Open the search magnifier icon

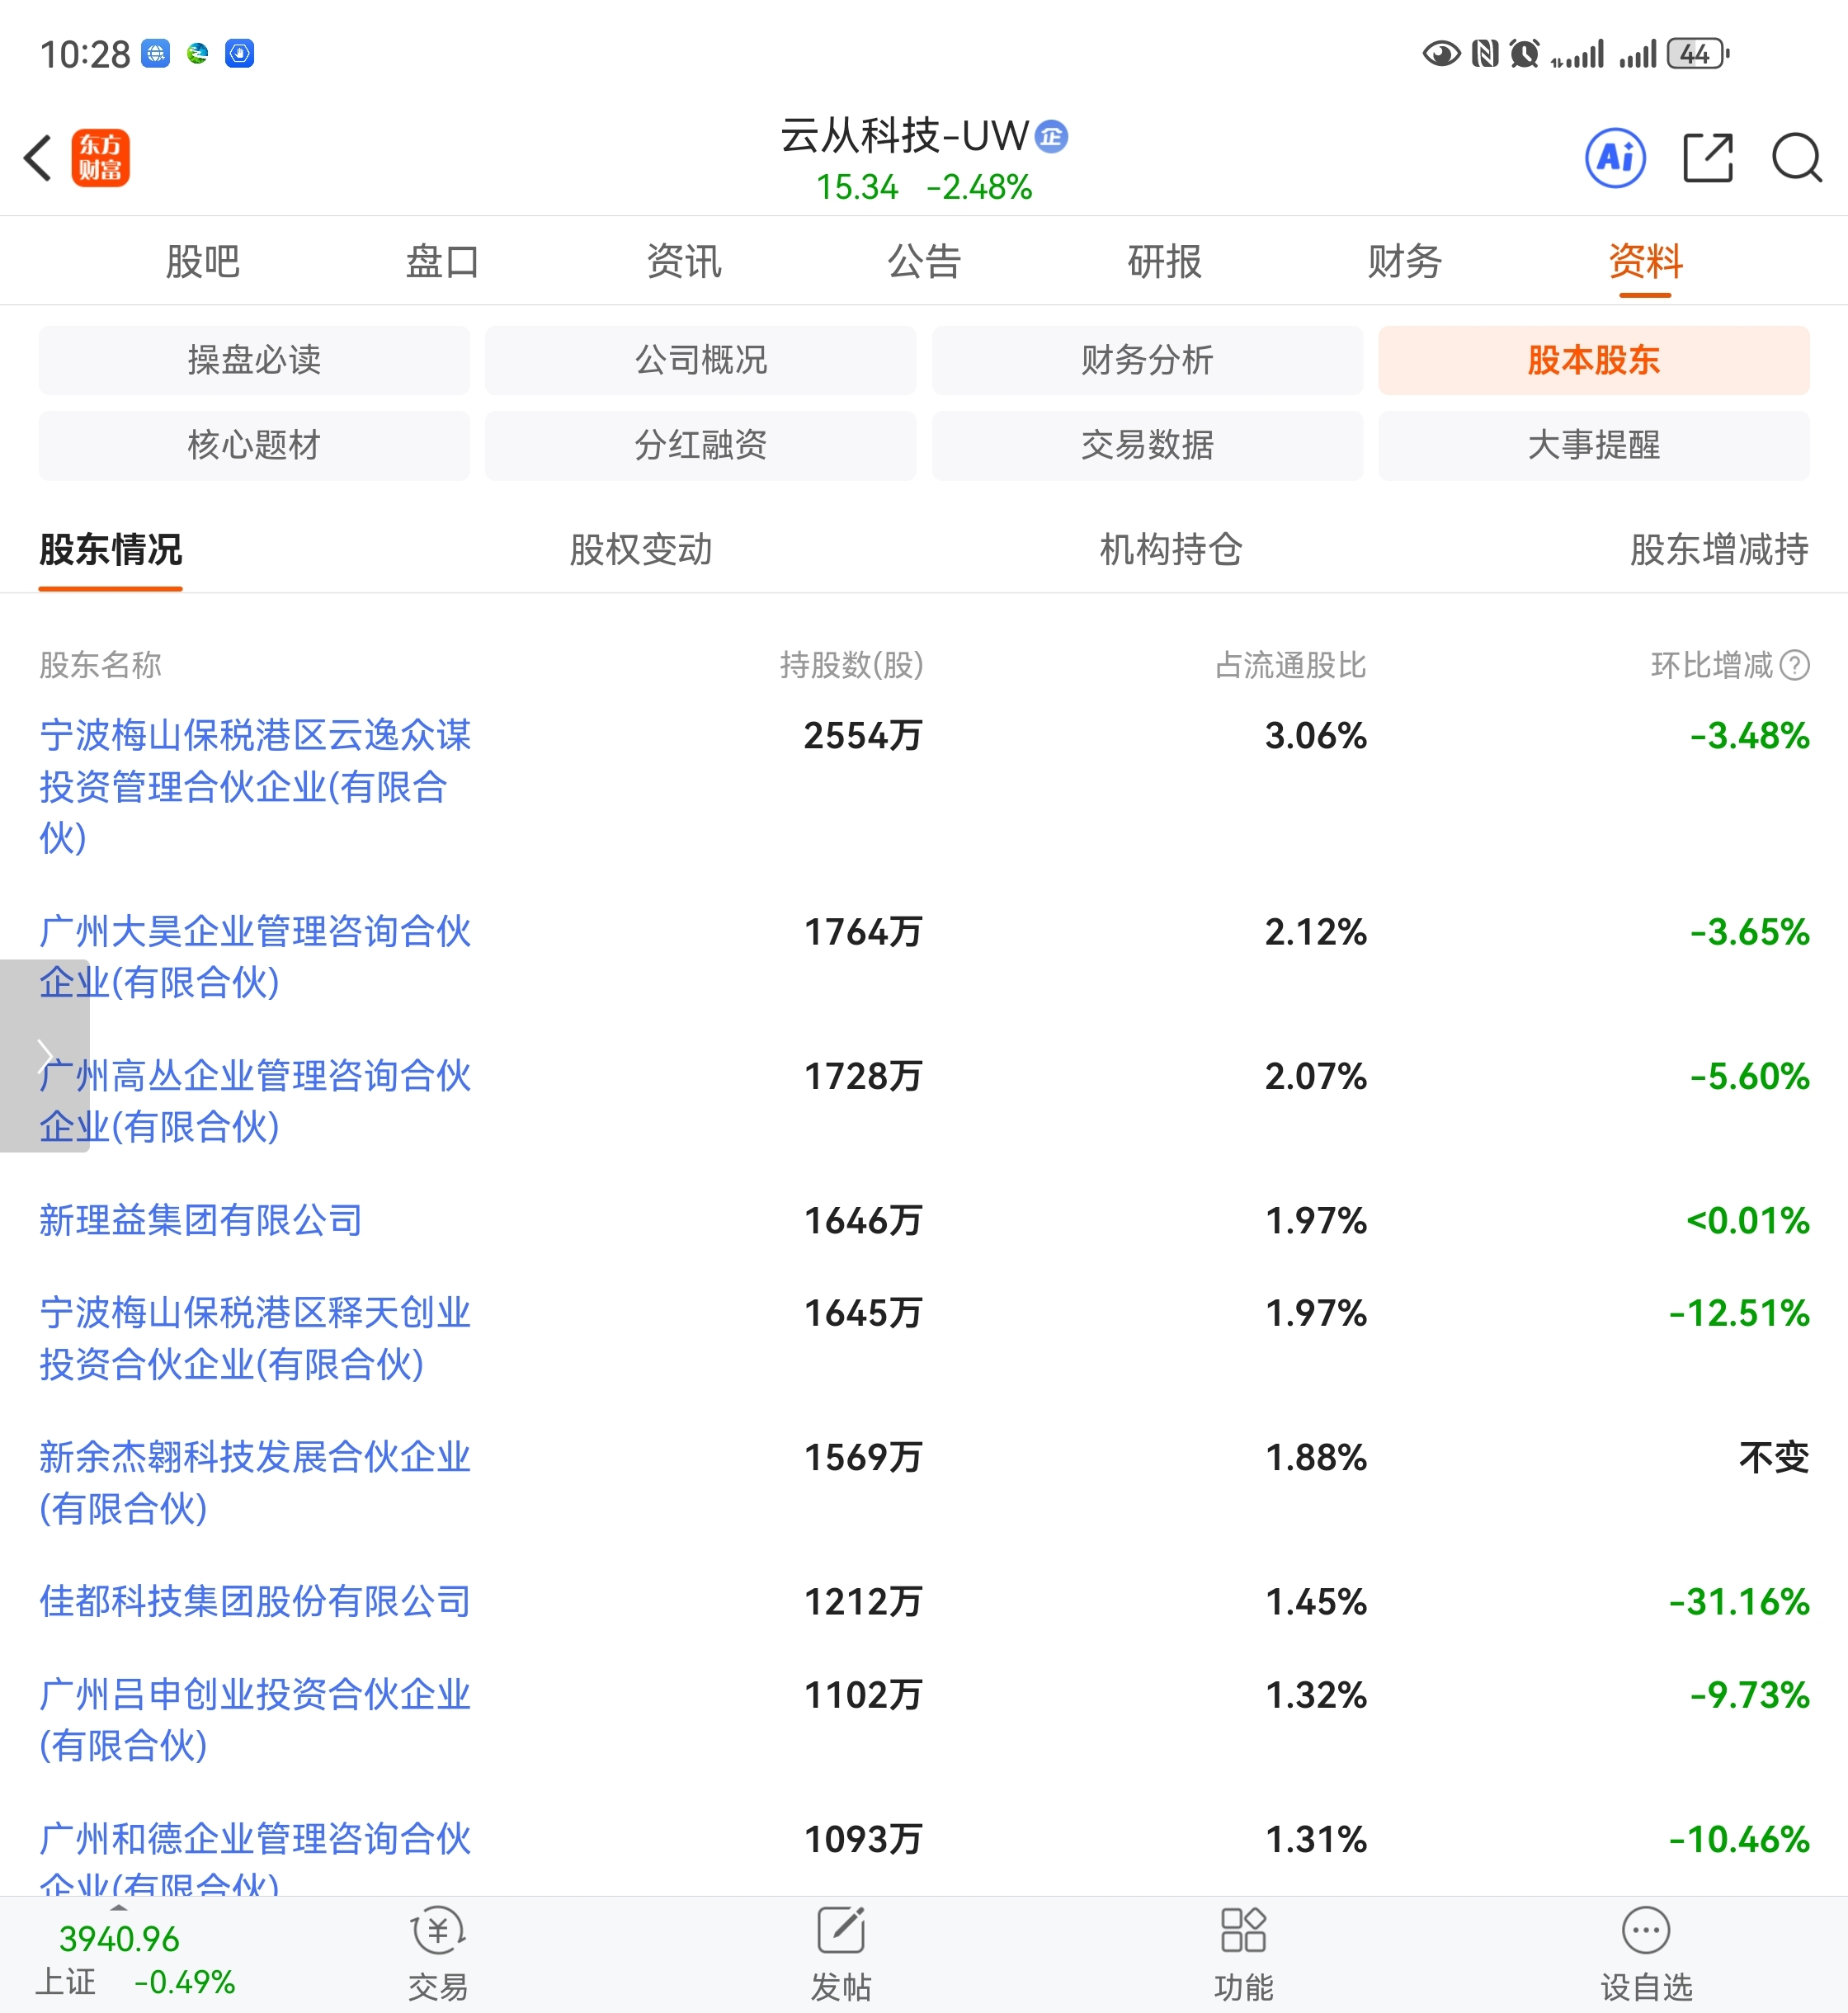click(1796, 158)
